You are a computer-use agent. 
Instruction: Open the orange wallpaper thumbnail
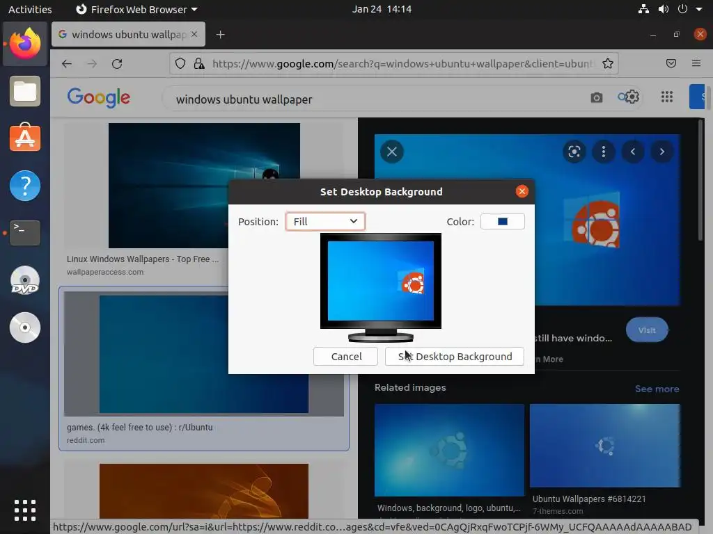[x=204, y=491]
